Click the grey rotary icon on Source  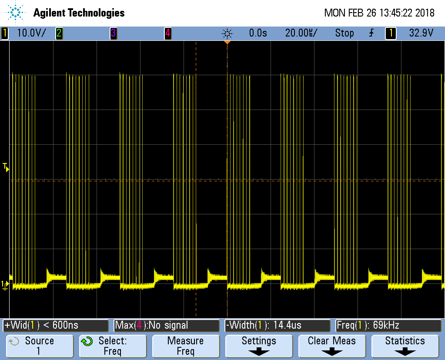[x=13, y=341]
